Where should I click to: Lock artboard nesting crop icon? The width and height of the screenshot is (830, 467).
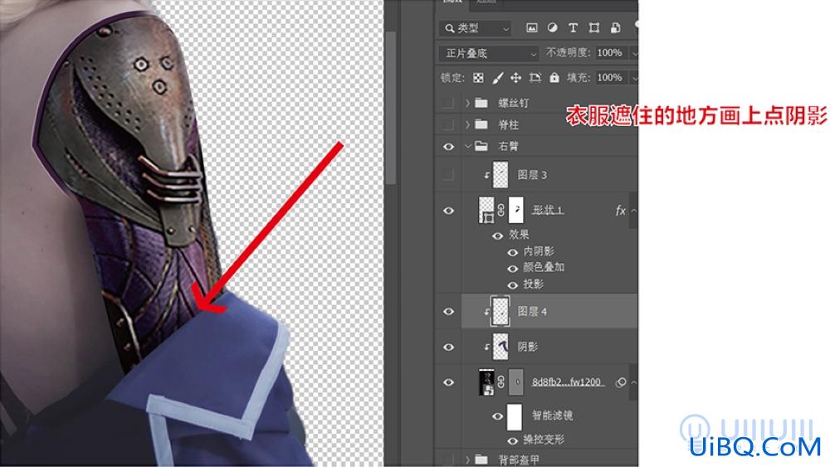point(535,78)
